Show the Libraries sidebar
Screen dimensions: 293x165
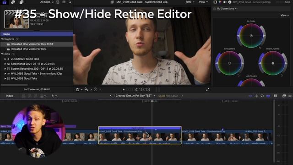tap(4, 2)
